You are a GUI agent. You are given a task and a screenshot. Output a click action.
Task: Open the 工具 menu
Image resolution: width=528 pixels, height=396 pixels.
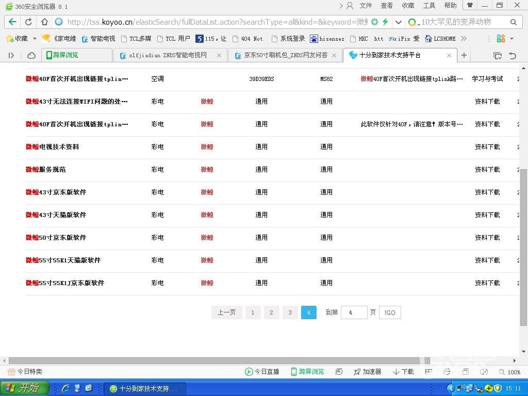point(430,6)
